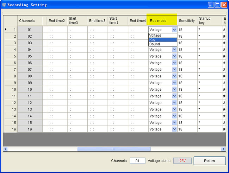Click Sensitivity cell for channel 04
Image resolution: width=229 pixels, height=173 pixels.
[x=187, y=50]
